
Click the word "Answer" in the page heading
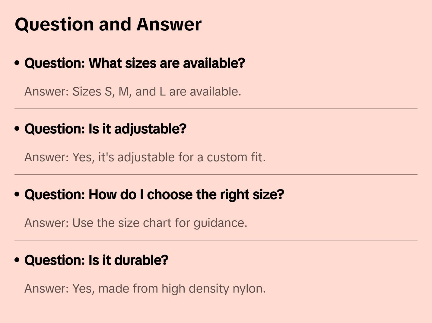pyautogui.click(x=169, y=24)
